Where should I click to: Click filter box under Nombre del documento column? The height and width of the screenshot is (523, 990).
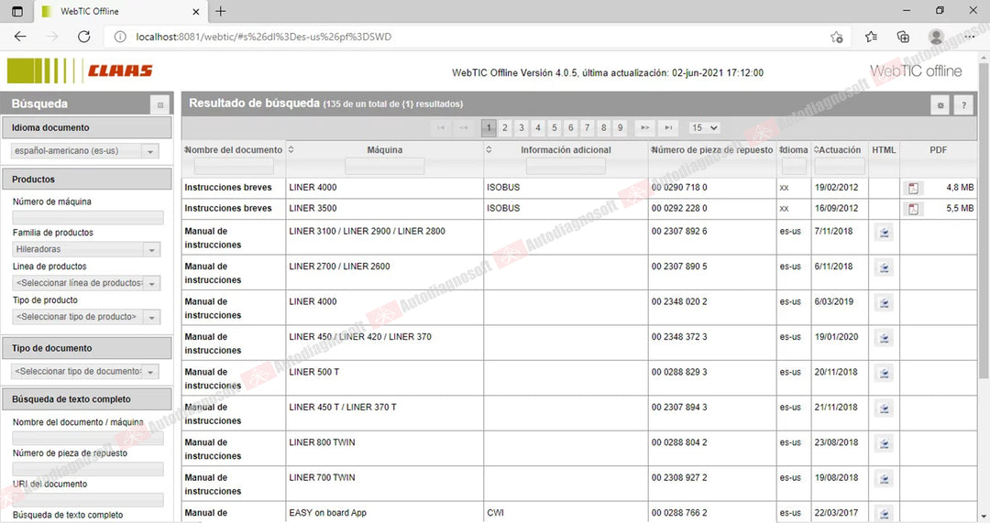234,167
